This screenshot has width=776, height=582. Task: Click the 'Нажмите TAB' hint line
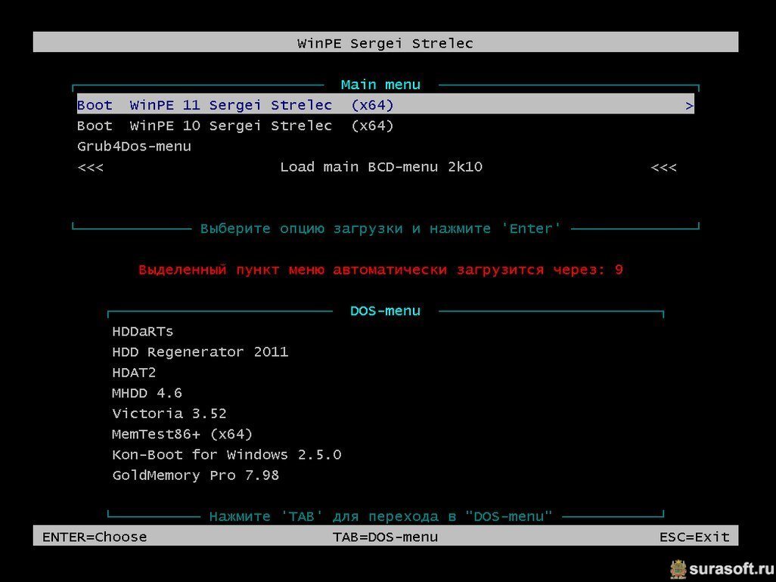click(380, 516)
